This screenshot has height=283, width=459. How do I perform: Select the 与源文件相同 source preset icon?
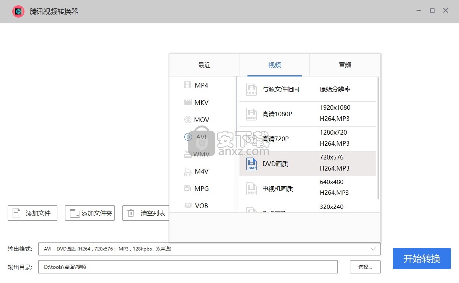(x=251, y=89)
